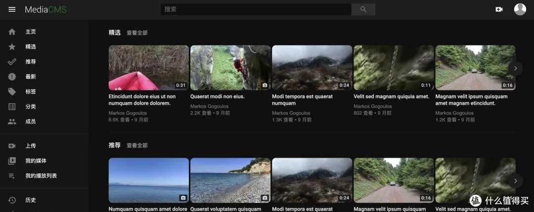Show next items in 精选 carousel arrow
Screen dimensions: 534x212
click(516, 68)
